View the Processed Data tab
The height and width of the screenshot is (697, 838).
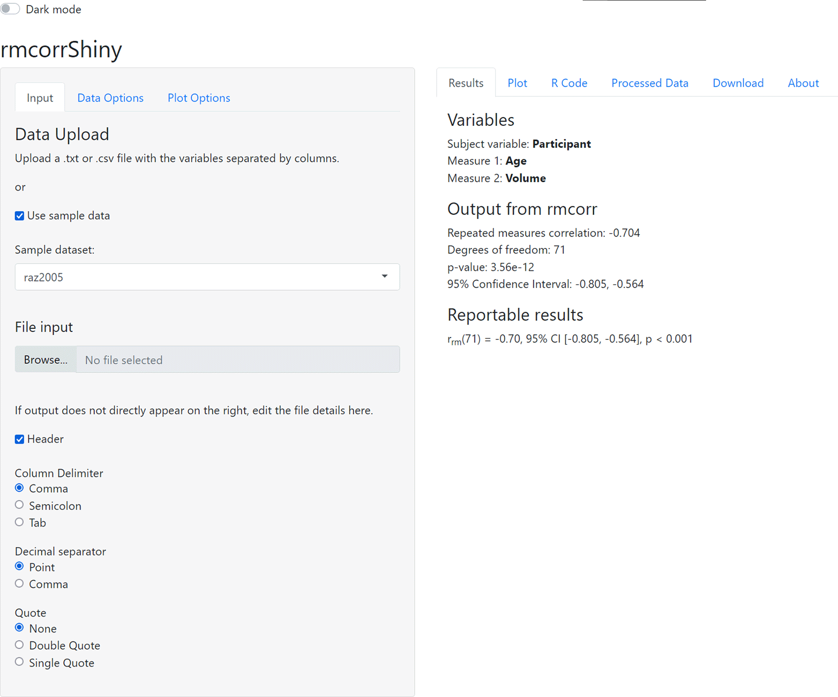pos(650,83)
